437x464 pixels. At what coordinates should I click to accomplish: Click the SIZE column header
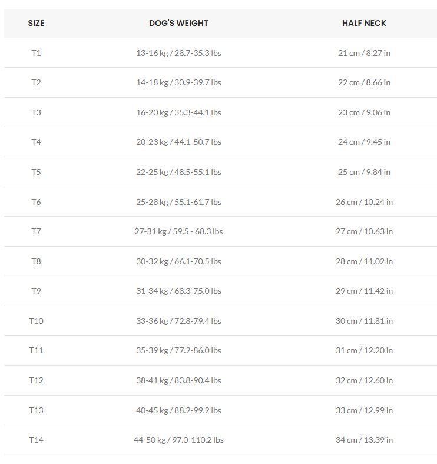36,23
